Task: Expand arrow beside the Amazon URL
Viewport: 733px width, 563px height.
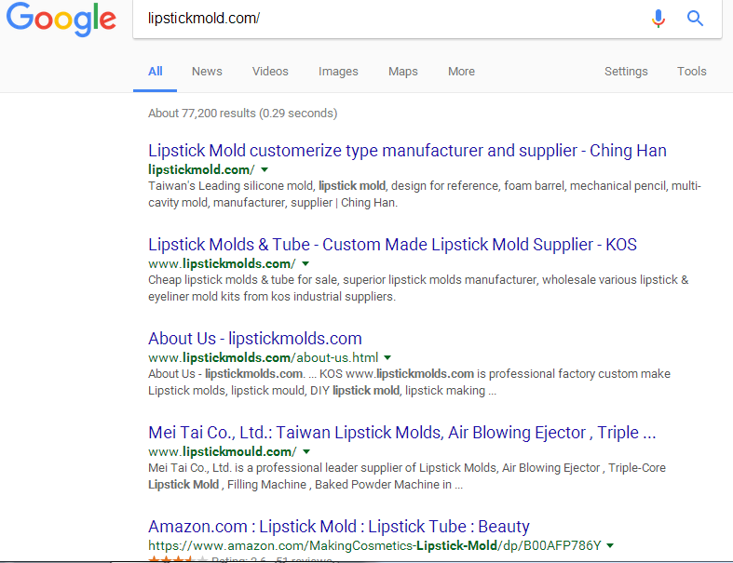Action: [x=610, y=545]
